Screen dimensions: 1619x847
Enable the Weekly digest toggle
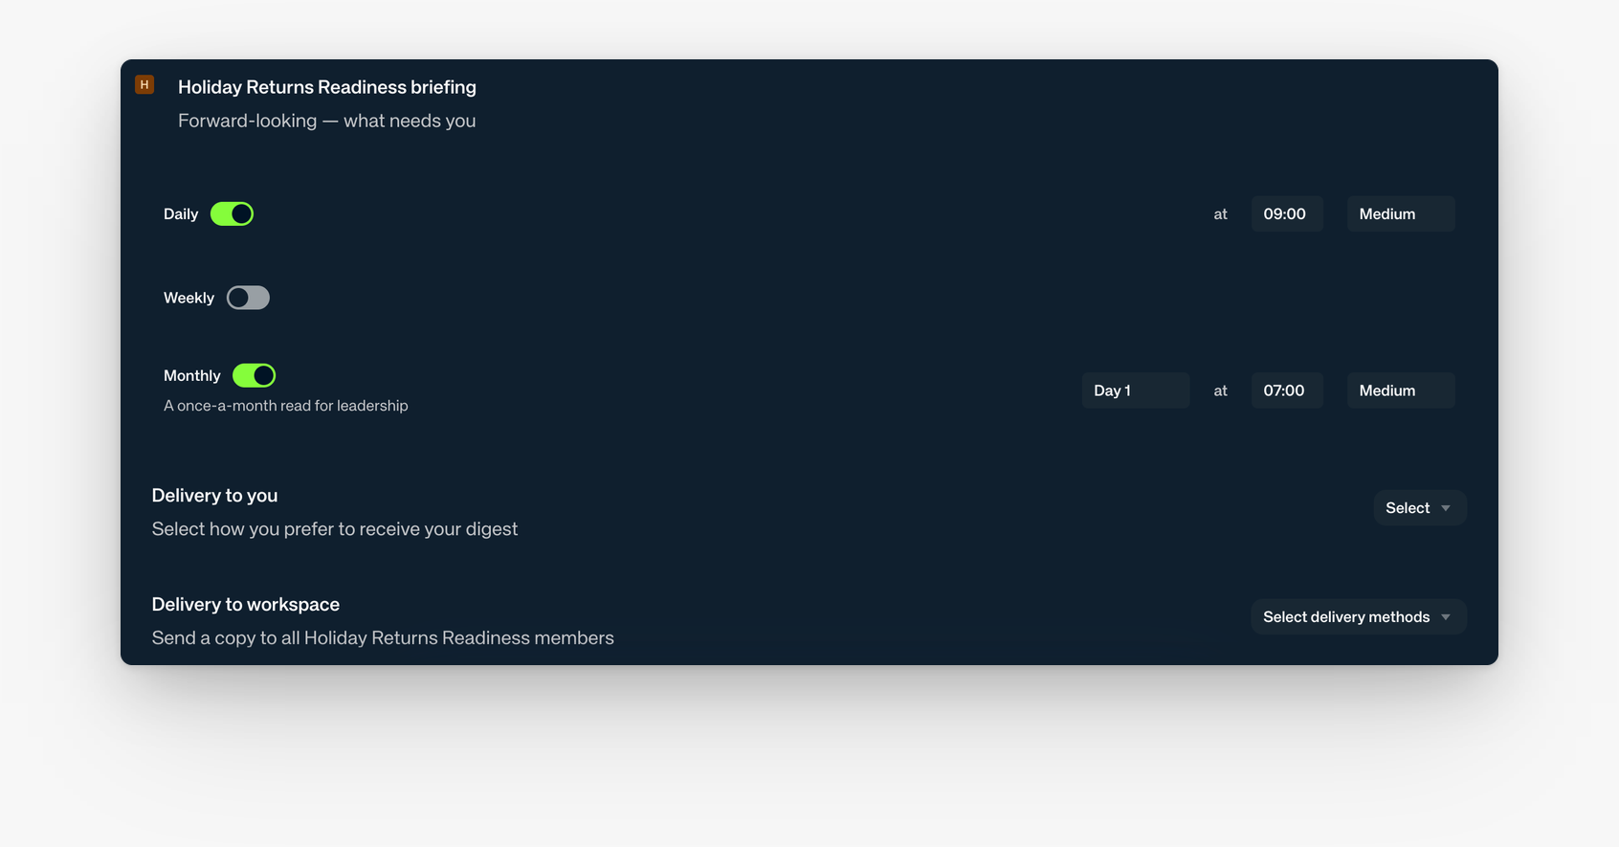click(248, 298)
